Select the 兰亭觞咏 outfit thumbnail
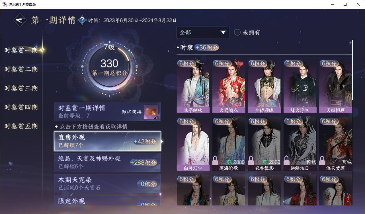This screenshot has width=365, height=214. [193, 87]
